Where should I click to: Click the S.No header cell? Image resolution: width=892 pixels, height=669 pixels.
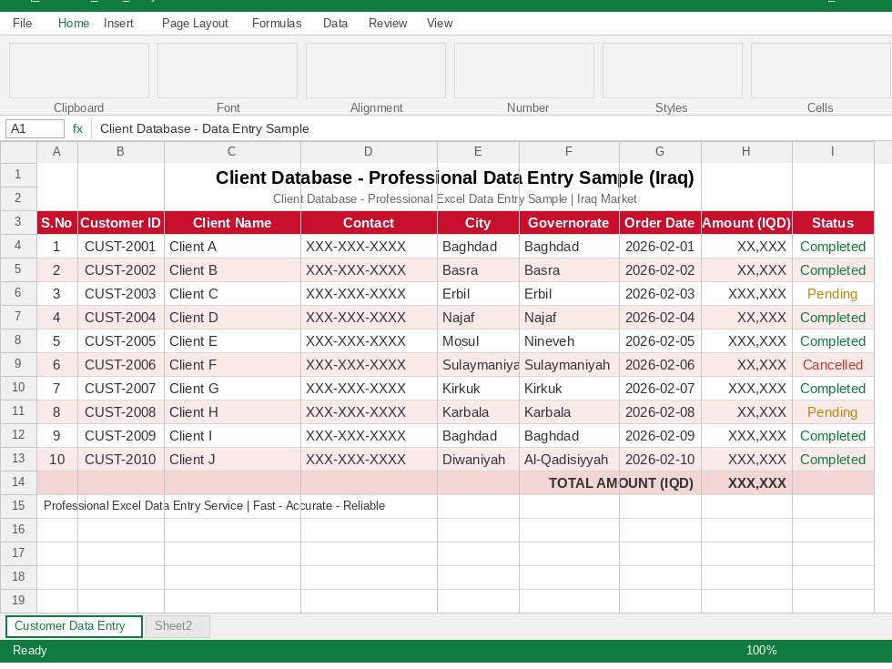coord(56,222)
